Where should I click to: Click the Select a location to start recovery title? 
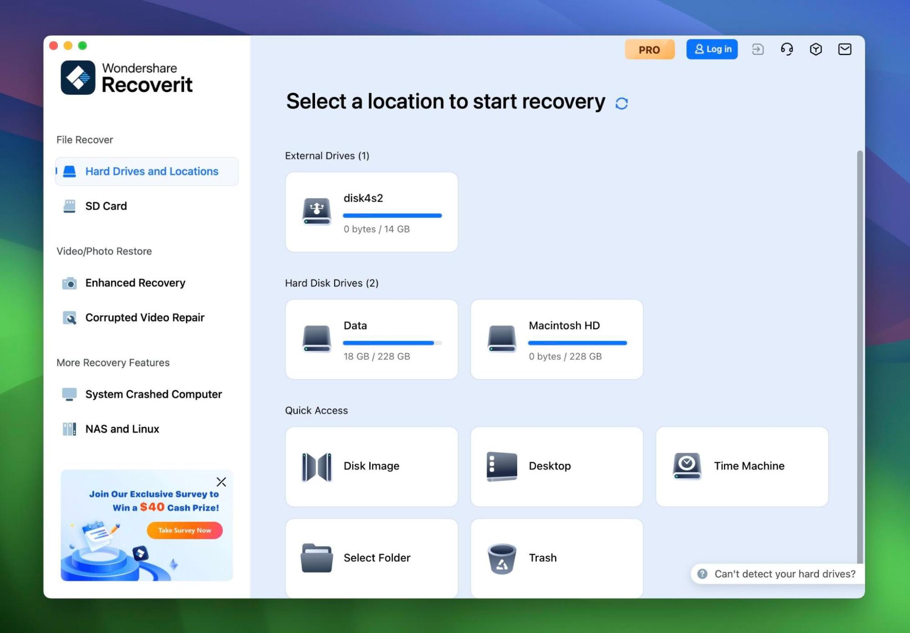pyautogui.click(x=445, y=101)
